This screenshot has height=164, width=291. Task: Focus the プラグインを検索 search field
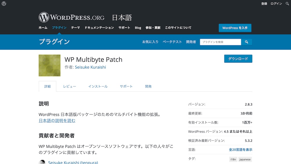221,42
